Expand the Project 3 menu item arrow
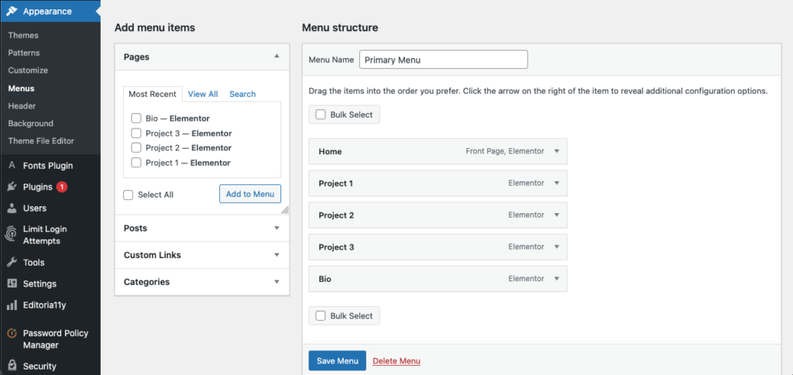The image size is (793, 375). 557,247
